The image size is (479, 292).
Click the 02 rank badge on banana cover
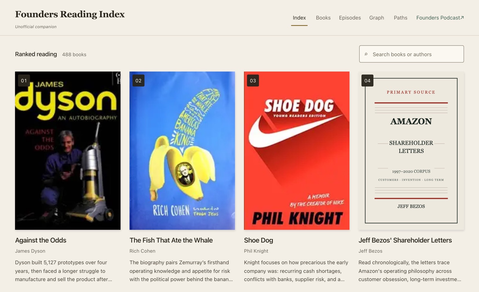[138, 81]
